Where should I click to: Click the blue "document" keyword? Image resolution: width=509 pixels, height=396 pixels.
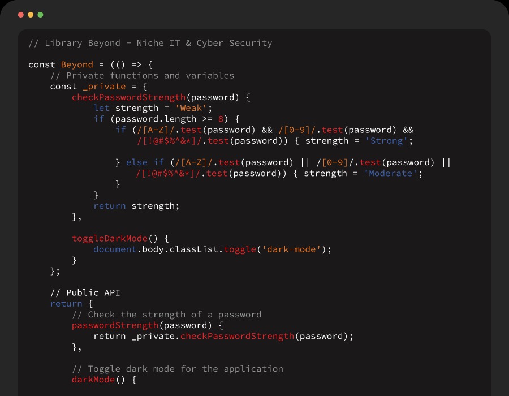point(115,249)
